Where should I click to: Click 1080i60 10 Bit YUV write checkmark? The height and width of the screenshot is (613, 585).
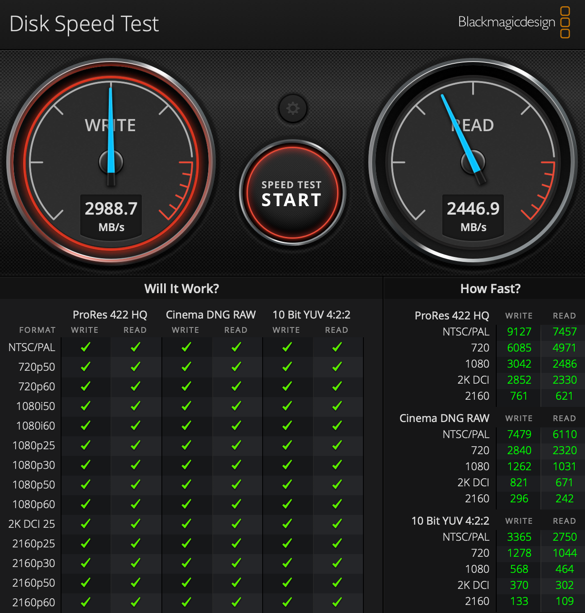click(287, 425)
